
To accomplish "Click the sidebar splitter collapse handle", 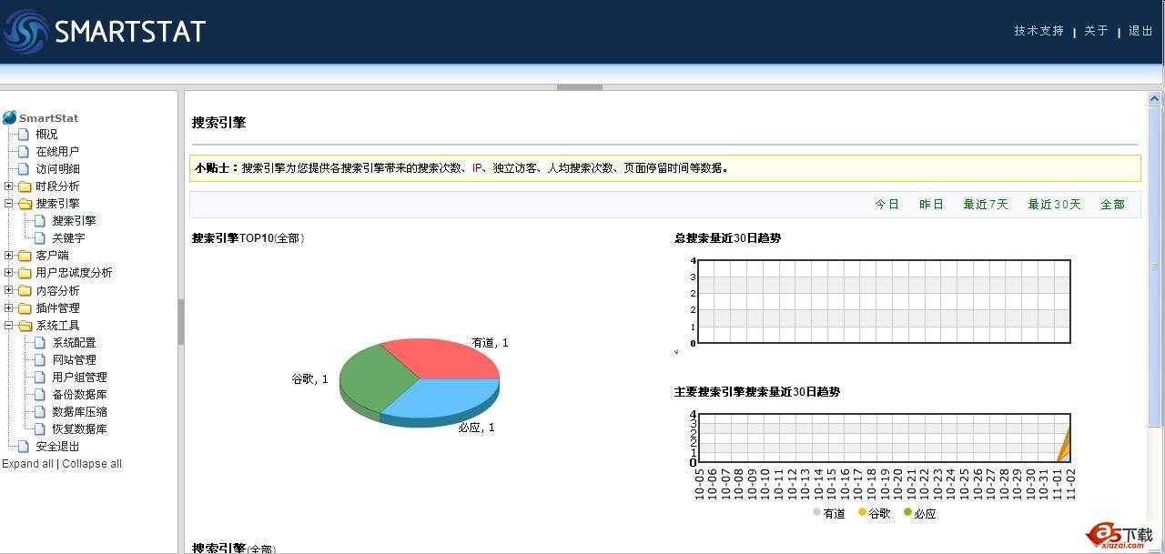I will [x=181, y=322].
